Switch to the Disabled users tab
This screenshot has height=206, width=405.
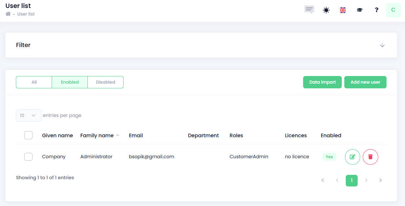(x=105, y=82)
